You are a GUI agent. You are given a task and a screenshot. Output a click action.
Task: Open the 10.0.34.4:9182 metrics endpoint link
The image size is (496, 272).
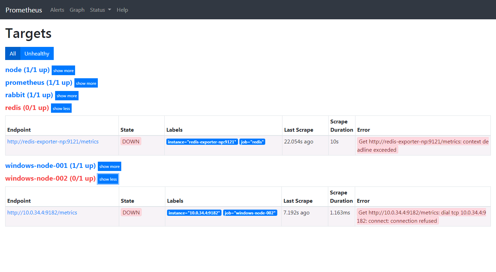click(42, 212)
